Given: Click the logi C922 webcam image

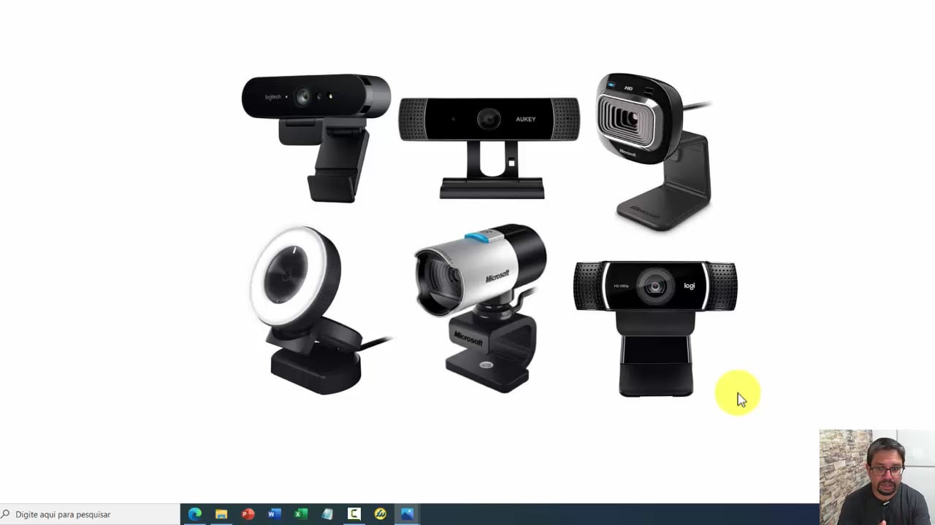Looking at the screenshot, I should point(655,328).
